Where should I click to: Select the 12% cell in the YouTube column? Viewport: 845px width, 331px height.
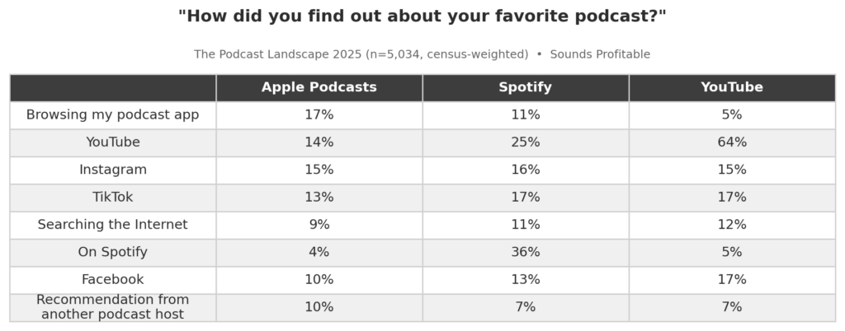click(731, 225)
